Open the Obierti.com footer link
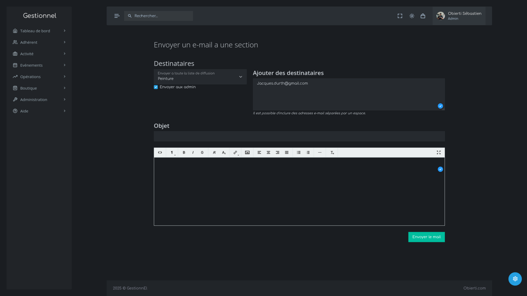Image resolution: width=527 pixels, height=296 pixels. [x=474, y=288]
